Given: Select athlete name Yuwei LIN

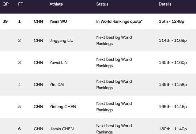Looking at the screenshot, I should point(58,63).
